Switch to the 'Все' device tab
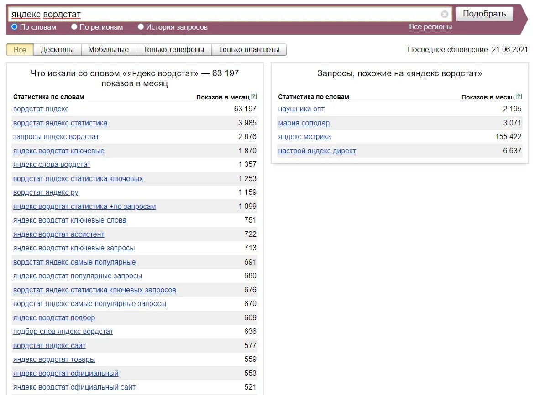 (20, 50)
